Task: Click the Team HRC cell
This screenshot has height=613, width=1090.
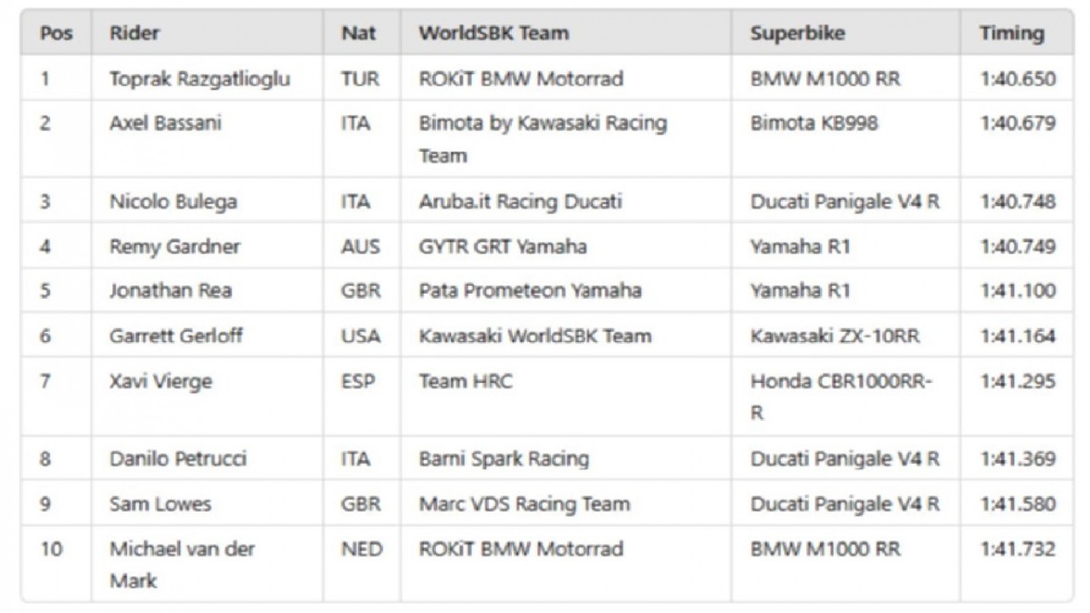Action: tap(466, 381)
